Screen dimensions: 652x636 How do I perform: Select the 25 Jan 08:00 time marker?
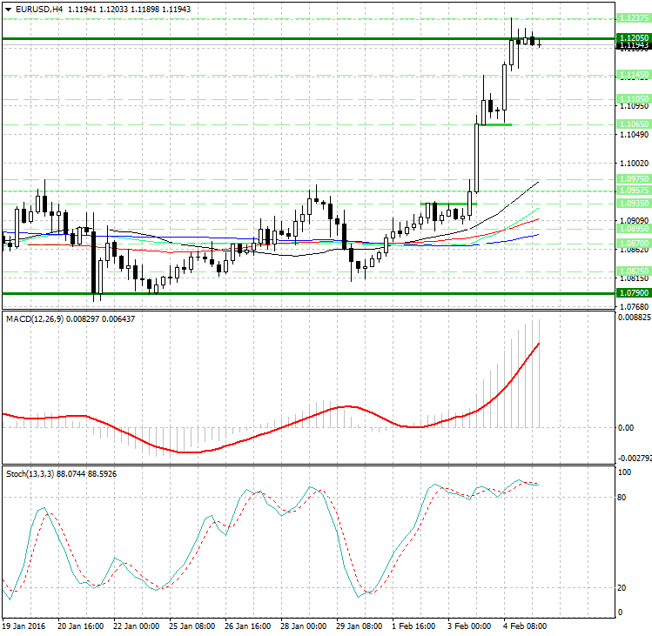(x=191, y=626)
